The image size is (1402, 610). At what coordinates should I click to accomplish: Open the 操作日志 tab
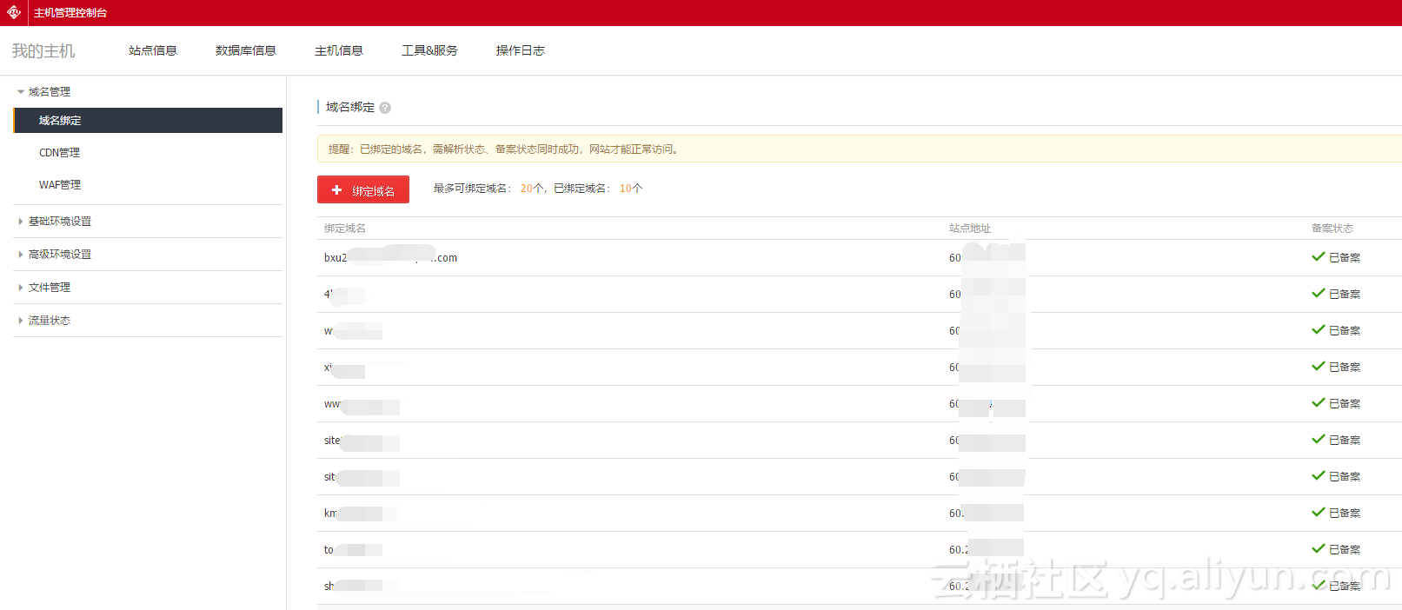tap(521, 50)
